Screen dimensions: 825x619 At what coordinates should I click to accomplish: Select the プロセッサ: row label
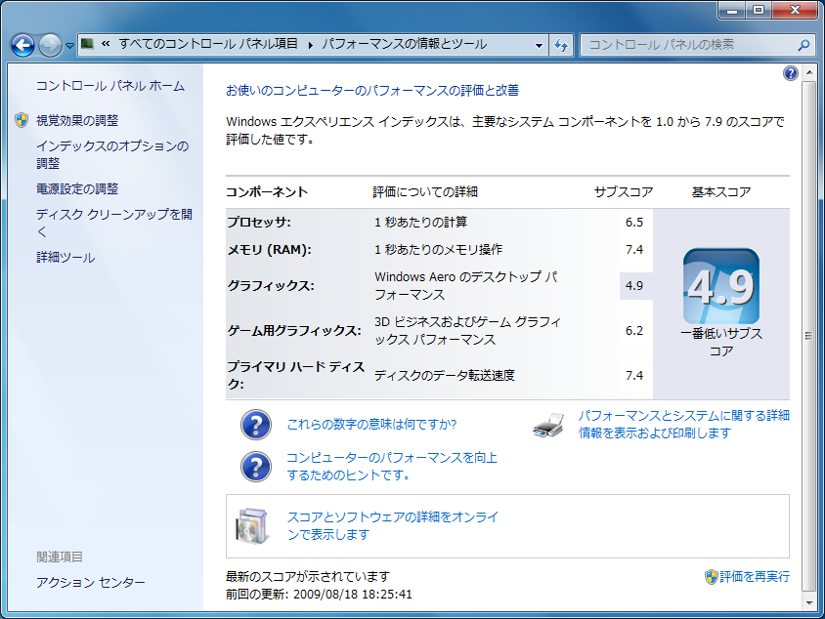pos(259,223)
